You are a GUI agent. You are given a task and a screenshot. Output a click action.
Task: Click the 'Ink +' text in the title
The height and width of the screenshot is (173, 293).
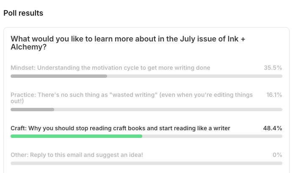point(236,39)
